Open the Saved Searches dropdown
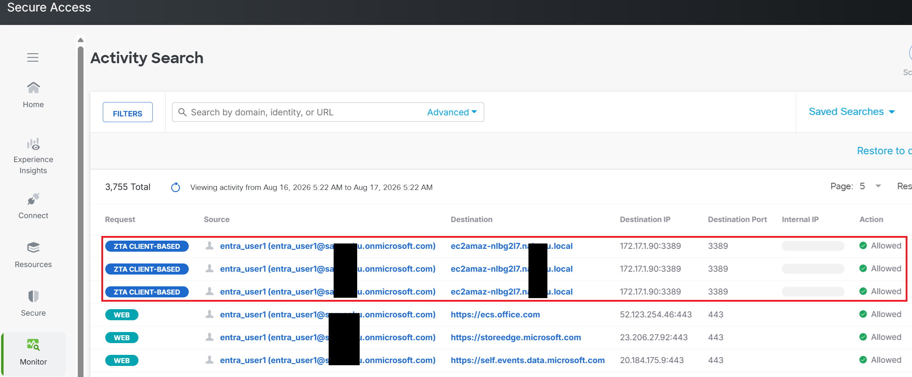The width and height of the screenshot is (912, 377). pos(852,112)
